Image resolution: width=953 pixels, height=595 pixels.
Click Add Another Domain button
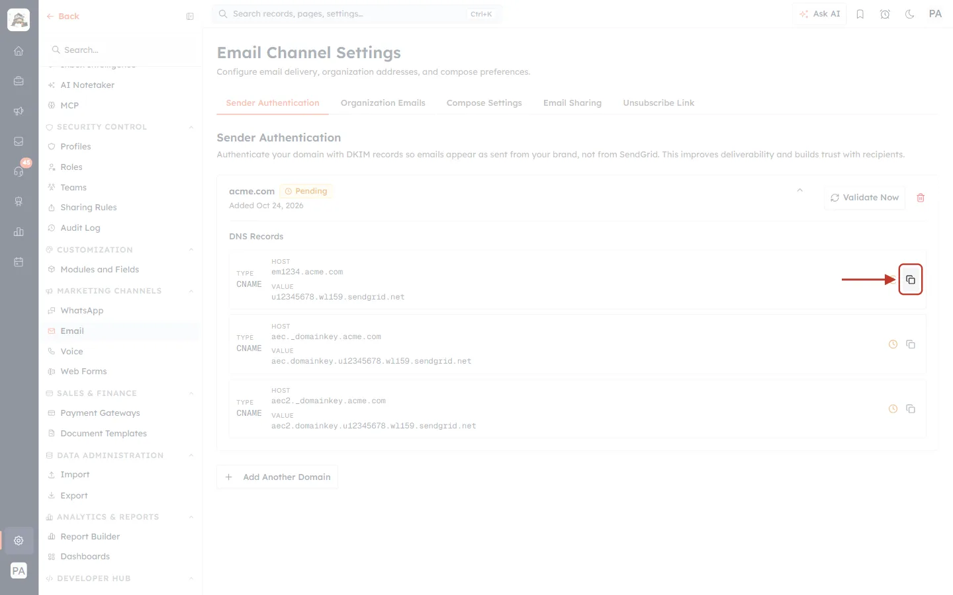277,477
